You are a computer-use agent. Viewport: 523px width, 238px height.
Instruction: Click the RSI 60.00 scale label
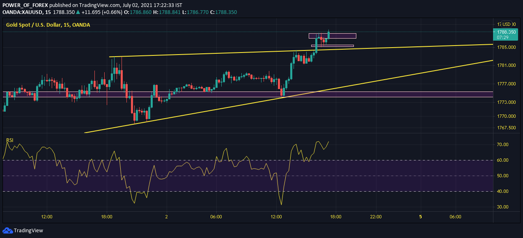[x=503, y=160]
